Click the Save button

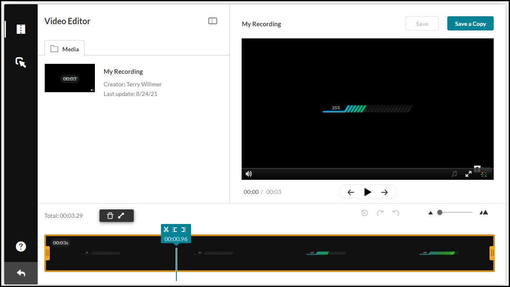(422, 23)
